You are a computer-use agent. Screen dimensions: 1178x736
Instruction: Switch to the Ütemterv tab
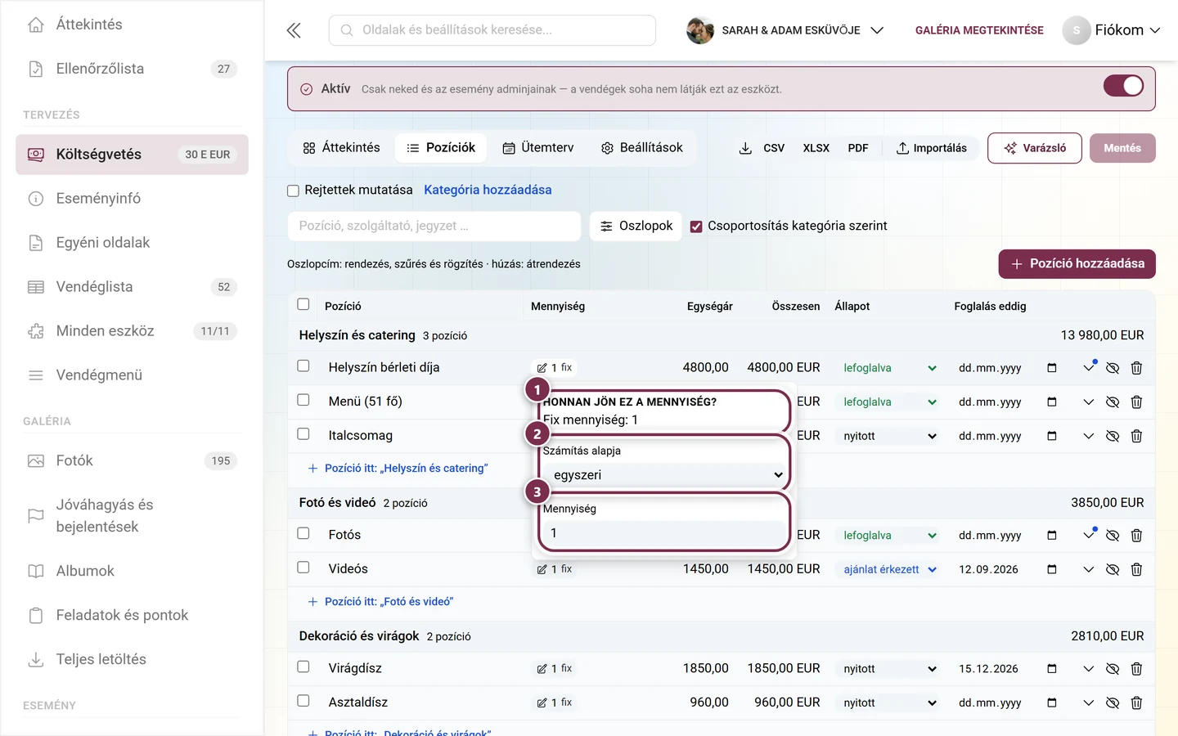tap(537, 148)
